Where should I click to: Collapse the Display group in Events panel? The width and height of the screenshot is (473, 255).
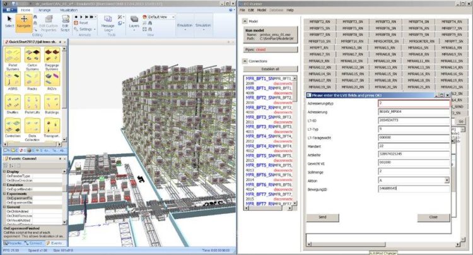(x=4, y=172)
